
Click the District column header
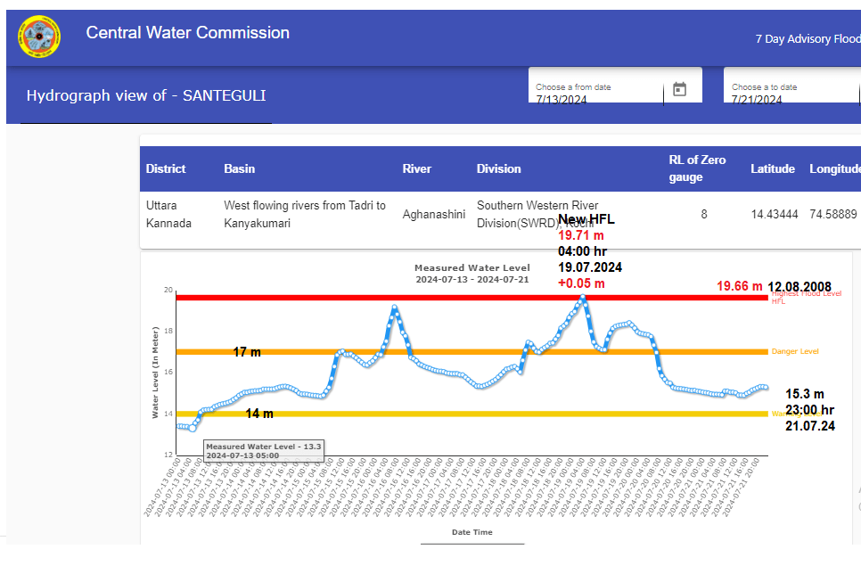click(166, 168)
